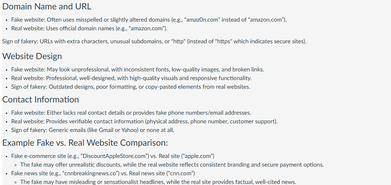Click the Website Design heading
This screenshot has width=391, height=185.
click(32, 56)
